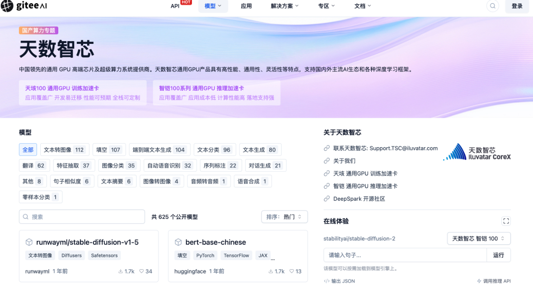533x294 pixels.
Task: Click the link icon beside 联系天数智芯 email
Action: 327,148
